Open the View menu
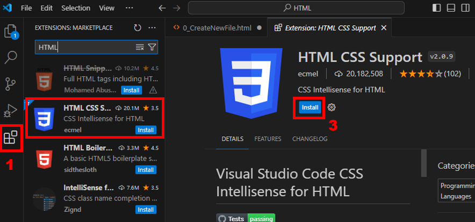Viewport: 475px width, 222px height. click(106, 8)
